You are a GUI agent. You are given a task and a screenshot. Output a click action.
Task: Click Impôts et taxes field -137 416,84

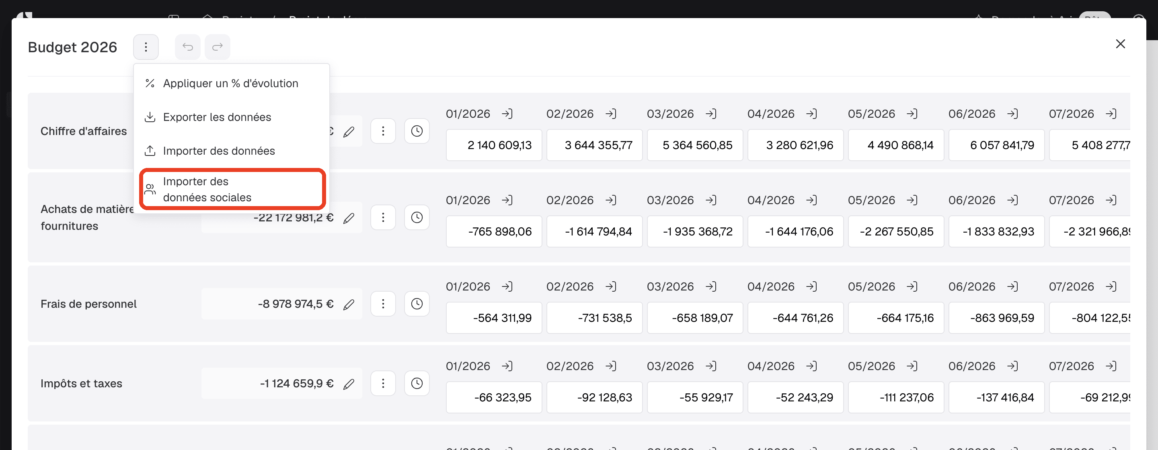pyautogui.click(x=997, y=397)
